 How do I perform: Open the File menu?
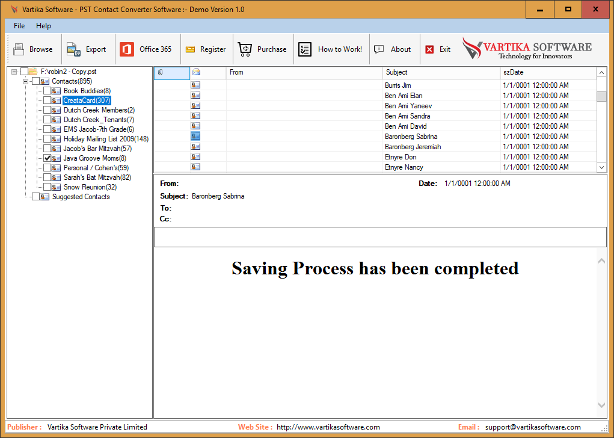click(19, 26)
